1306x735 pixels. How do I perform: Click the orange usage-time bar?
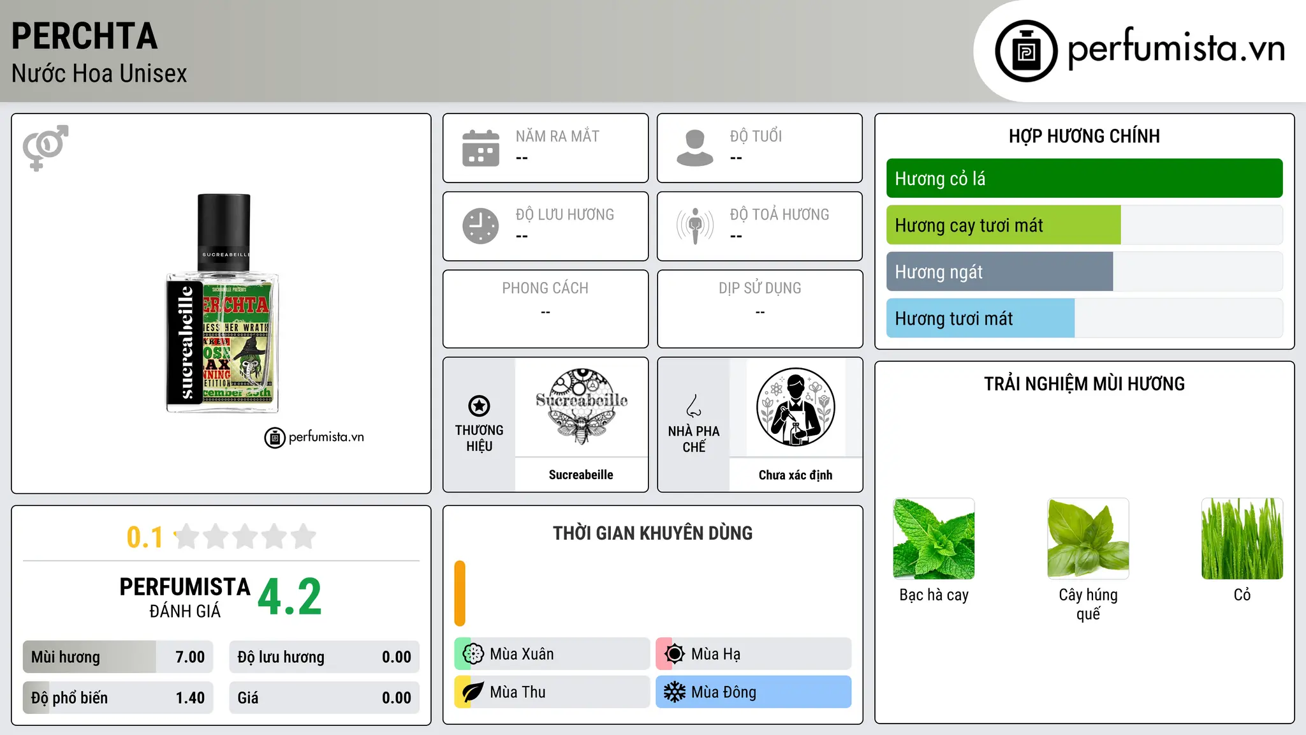tap(460, 593)
